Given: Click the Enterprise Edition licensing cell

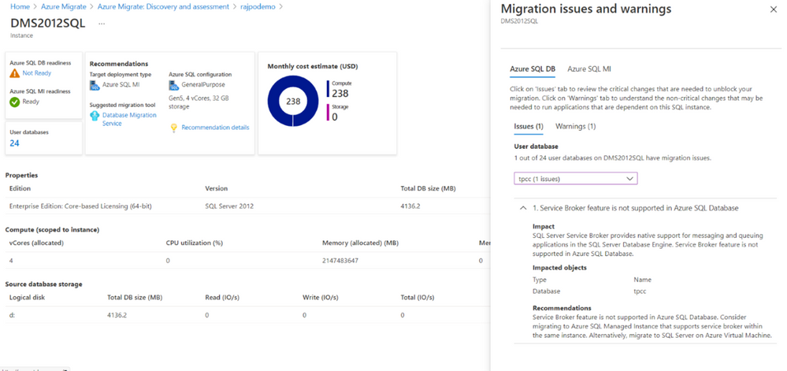Looking at the screenshot, I should pos(81,206).
